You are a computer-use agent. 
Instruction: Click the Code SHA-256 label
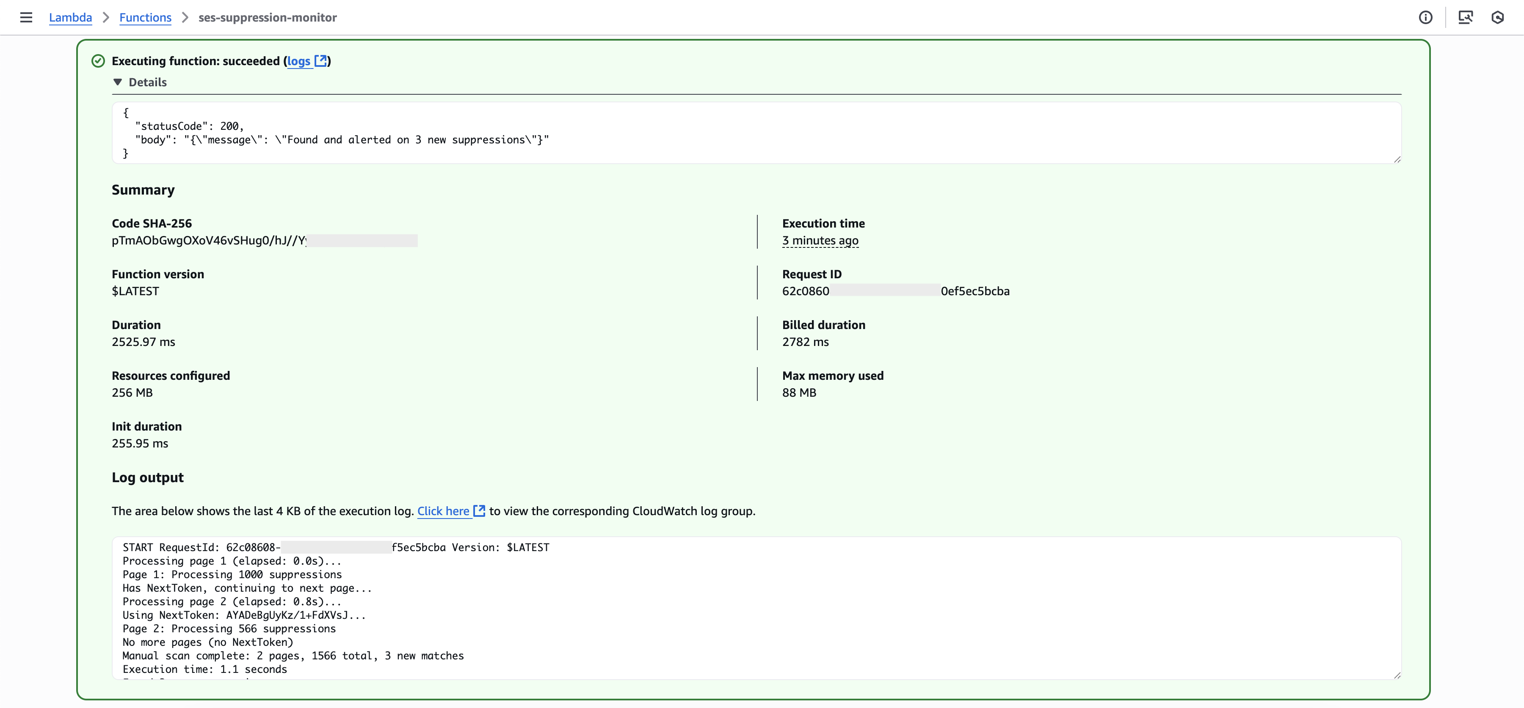[x=152, y=223]
